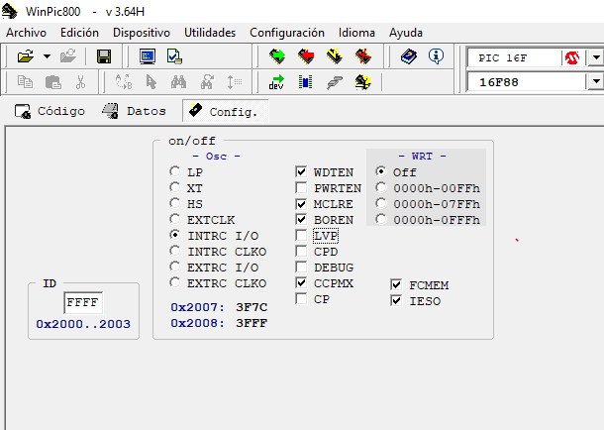Click the blue monitor window icon

coord(148,56)
